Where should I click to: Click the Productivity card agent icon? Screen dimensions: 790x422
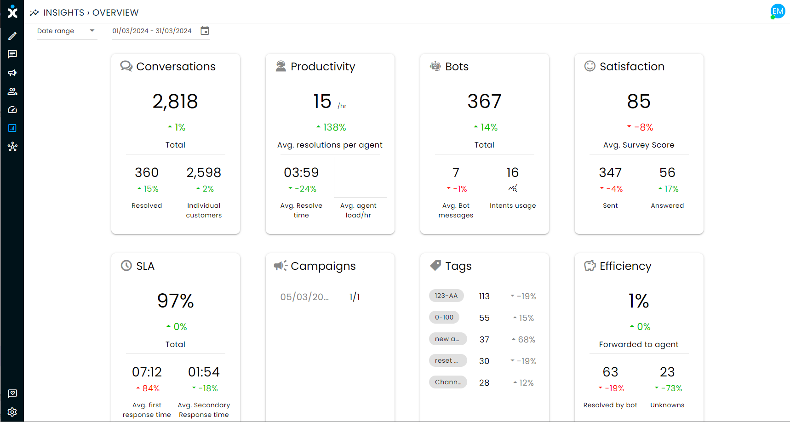(x=281, y=66)
